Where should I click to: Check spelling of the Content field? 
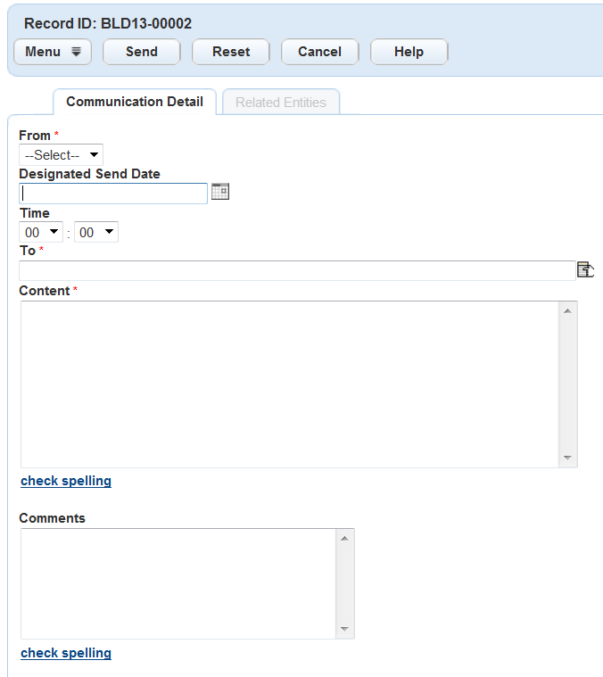point(66,481)
